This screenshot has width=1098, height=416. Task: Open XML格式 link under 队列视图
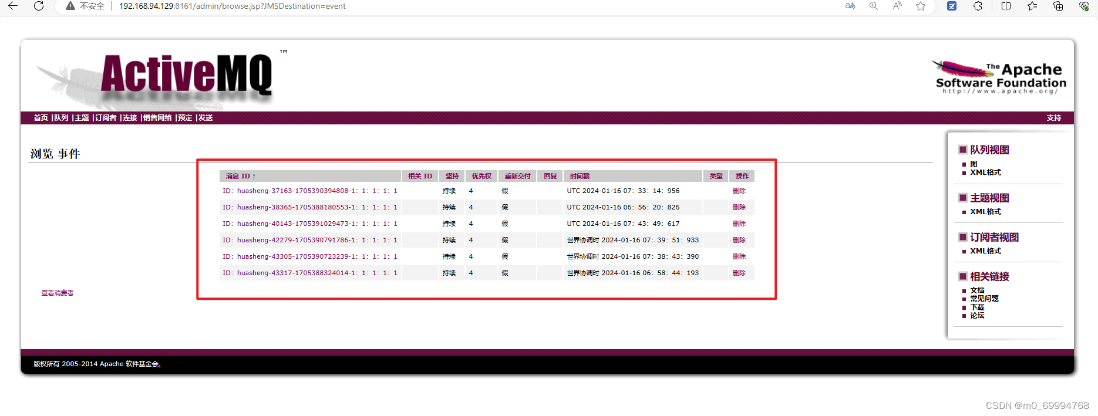coord(985,173)
